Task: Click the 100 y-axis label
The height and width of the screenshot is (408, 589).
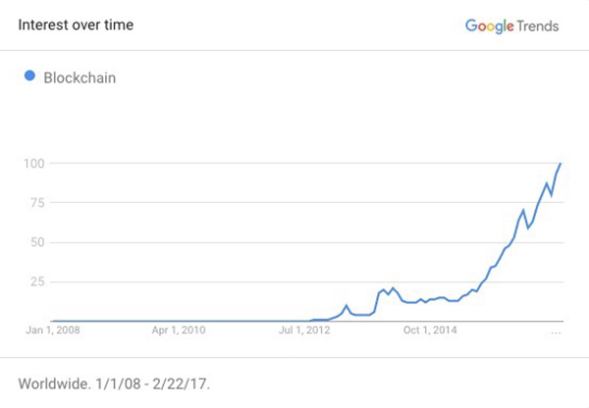Action: tap(36, 163)
